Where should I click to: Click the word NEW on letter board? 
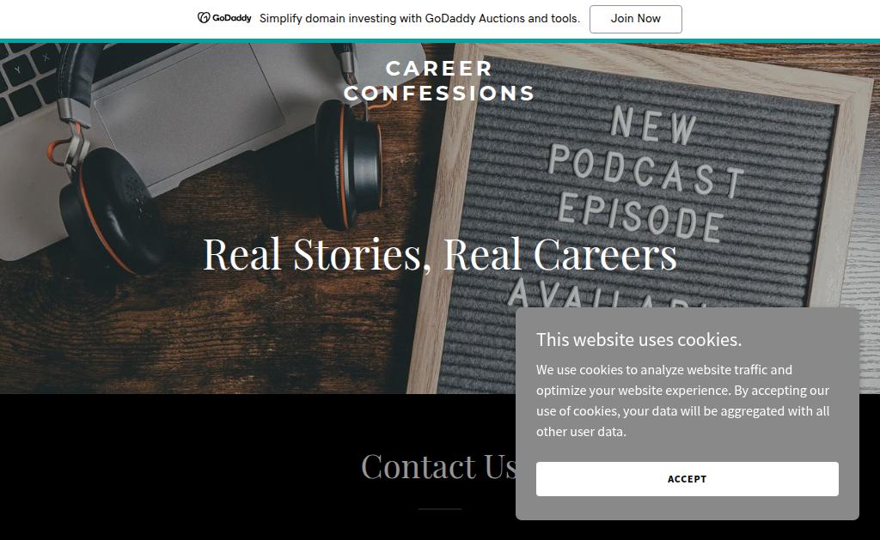654,125
